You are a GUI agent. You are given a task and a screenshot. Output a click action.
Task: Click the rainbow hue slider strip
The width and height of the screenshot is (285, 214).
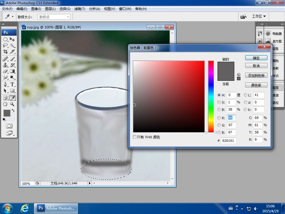pos(211,96)
